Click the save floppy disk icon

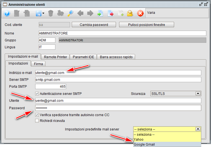point(38,13)
